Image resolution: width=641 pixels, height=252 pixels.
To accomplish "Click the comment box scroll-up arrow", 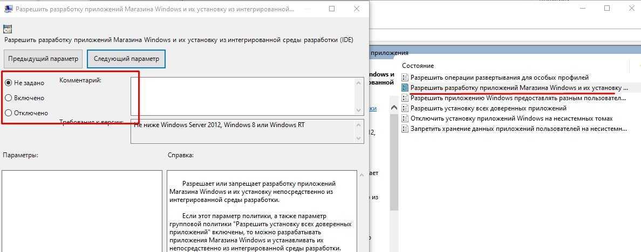I will tap(359, 82).
